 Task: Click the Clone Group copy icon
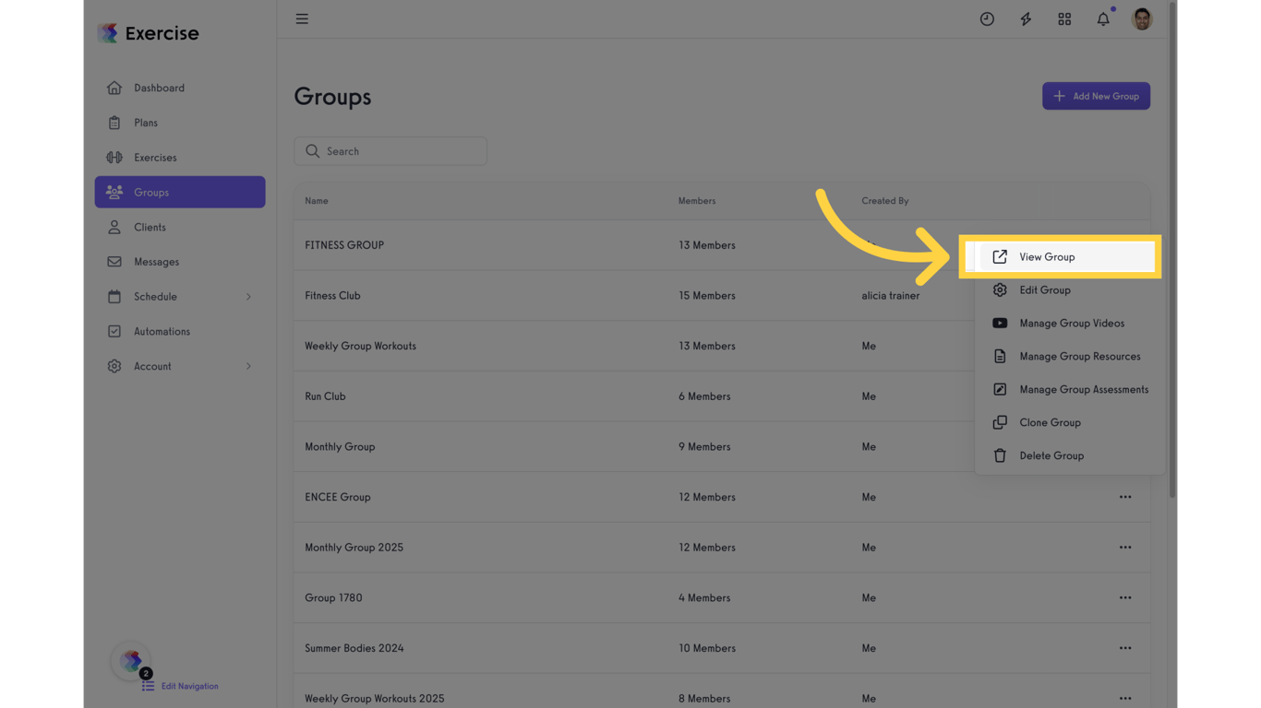(x=1000, y=422)
